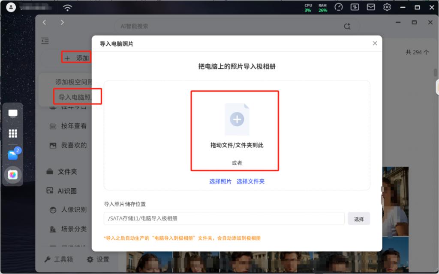Viewport: 439px width, 274px height.
Task: Click the AI智能搜索 search field
Action: pyautogui.click(x=237, y=26)
